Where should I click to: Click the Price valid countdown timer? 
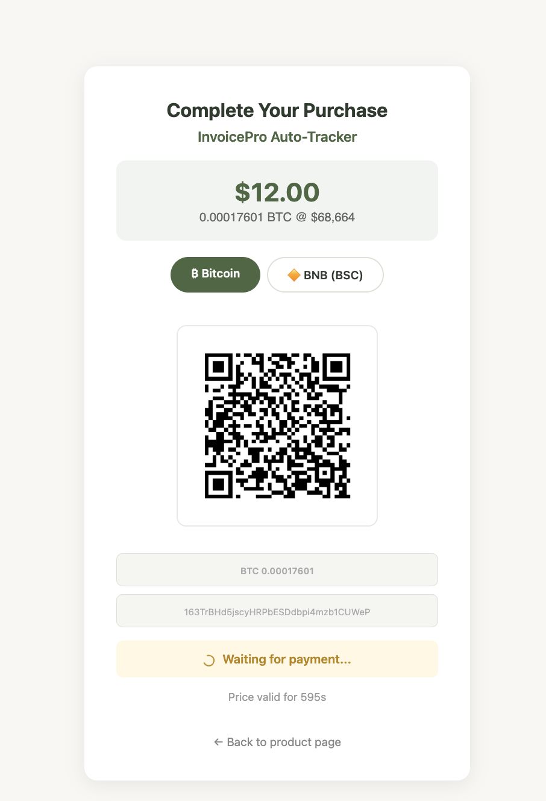tap(277, 697)
